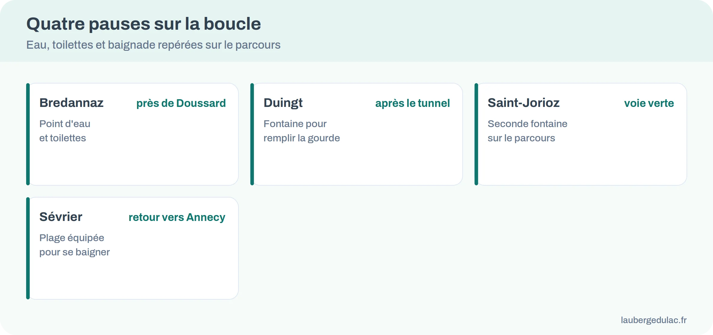The width and height of the screenshot is (713, 335).
Task: Click the 'voie verte' label
Action: [649, 103]
